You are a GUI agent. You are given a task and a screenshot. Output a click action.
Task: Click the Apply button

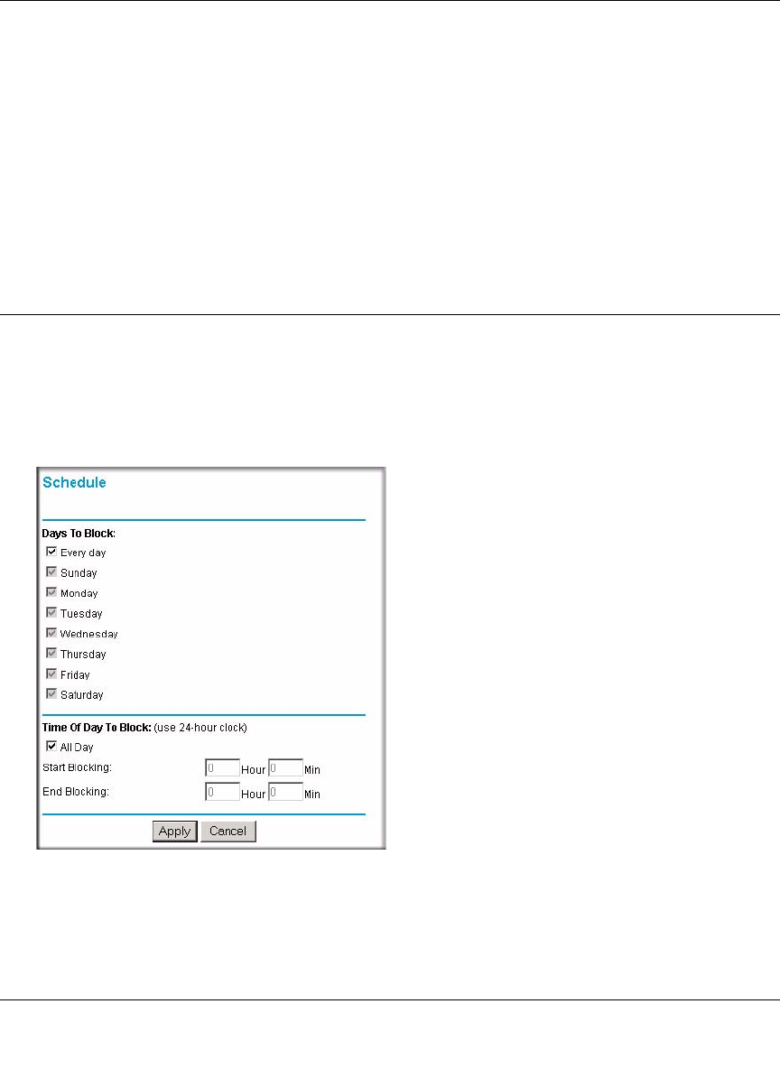pos(174,831)
